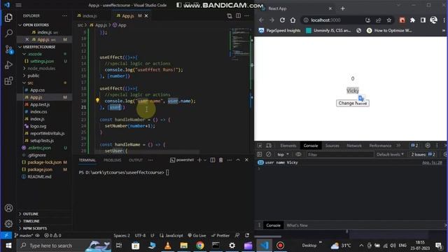Image resolution: width=448 pixels, height=252 pixels.
Task: Open Source Control view in activity bar
Action: click(8, 50)
